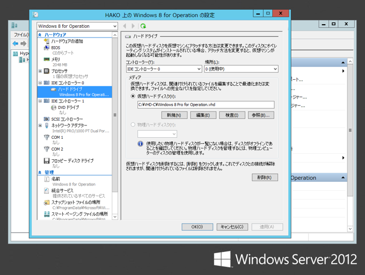Select '1 個の仮想プロセッサ' text
The height and width of the screenshot is (275, 365).
[x=70, y=77]
